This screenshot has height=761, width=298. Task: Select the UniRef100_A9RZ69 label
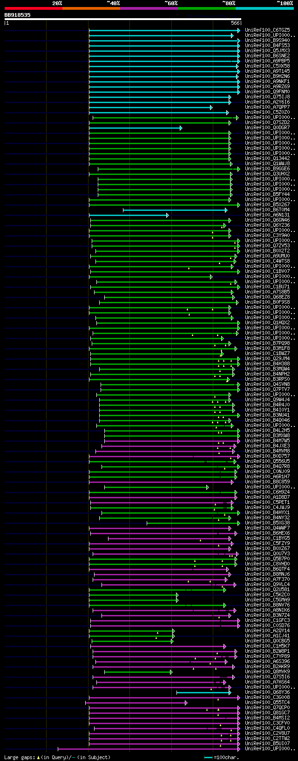267,86
